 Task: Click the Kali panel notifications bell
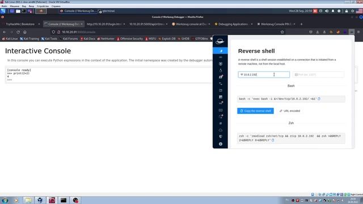point(333,11)
